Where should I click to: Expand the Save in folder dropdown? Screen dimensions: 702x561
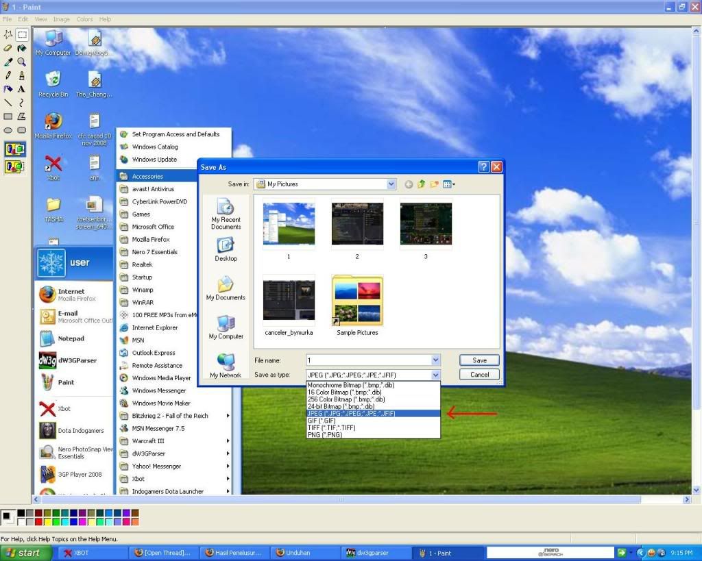(x=391, y=184)
